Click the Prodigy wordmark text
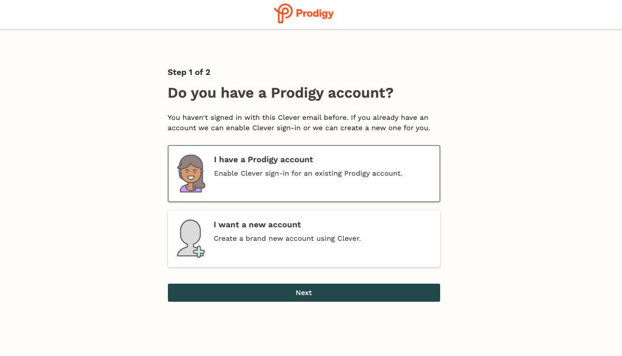This screenshot has width=622, height=356. tap(315, 13)
